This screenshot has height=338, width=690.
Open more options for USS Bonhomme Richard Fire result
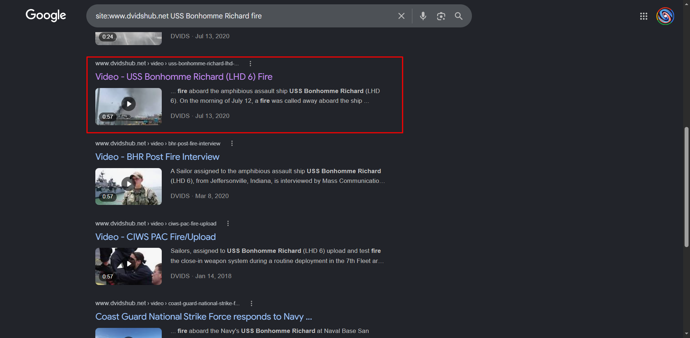[x=250, y=63]
